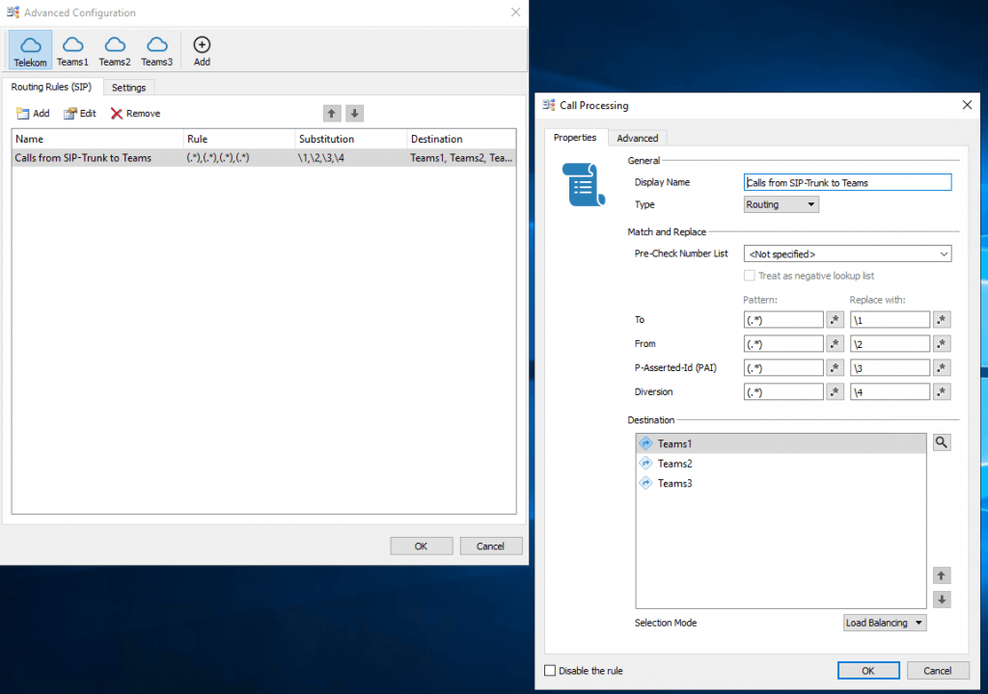Open Selection Mode Load Balancing dropdown
This screenshot has height=694, width=988.
(x=885, y=623)
